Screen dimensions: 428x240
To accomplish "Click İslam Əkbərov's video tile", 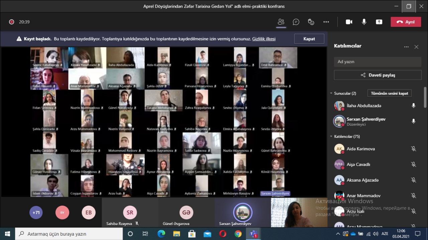I will 49,186.
